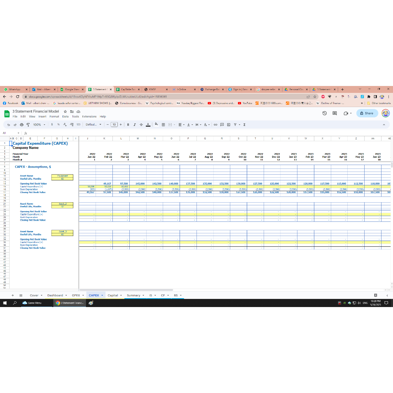Select the Paint format tool
Screen dimensions: 393x393
[x=28, y=125]
